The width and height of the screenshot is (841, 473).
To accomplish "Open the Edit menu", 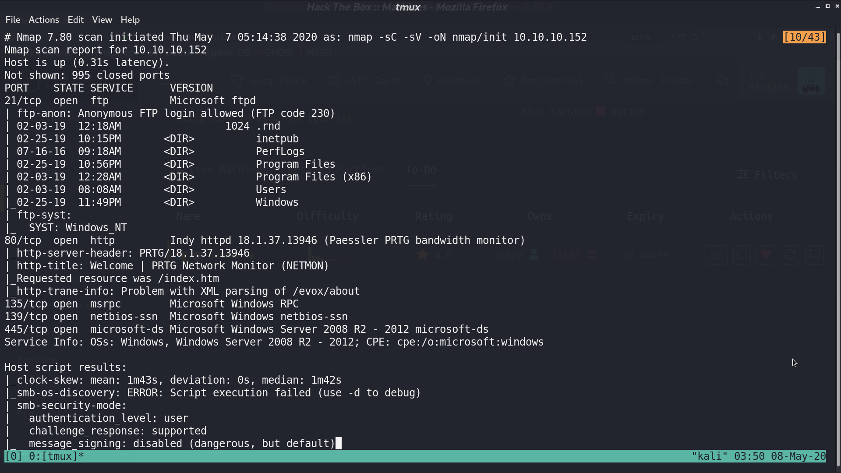I will pyautogui.click(x=75, y=20).
